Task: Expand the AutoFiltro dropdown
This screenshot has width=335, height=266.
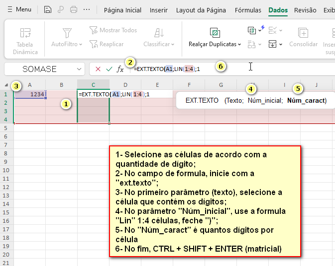Action: click(67, 44)
